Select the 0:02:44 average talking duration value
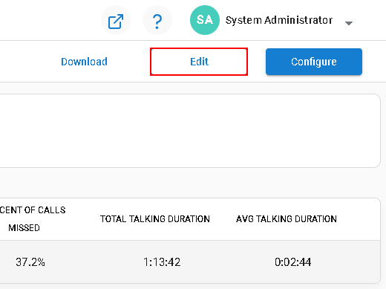This screenshot has height=289, width=386. tap(293, 262)
